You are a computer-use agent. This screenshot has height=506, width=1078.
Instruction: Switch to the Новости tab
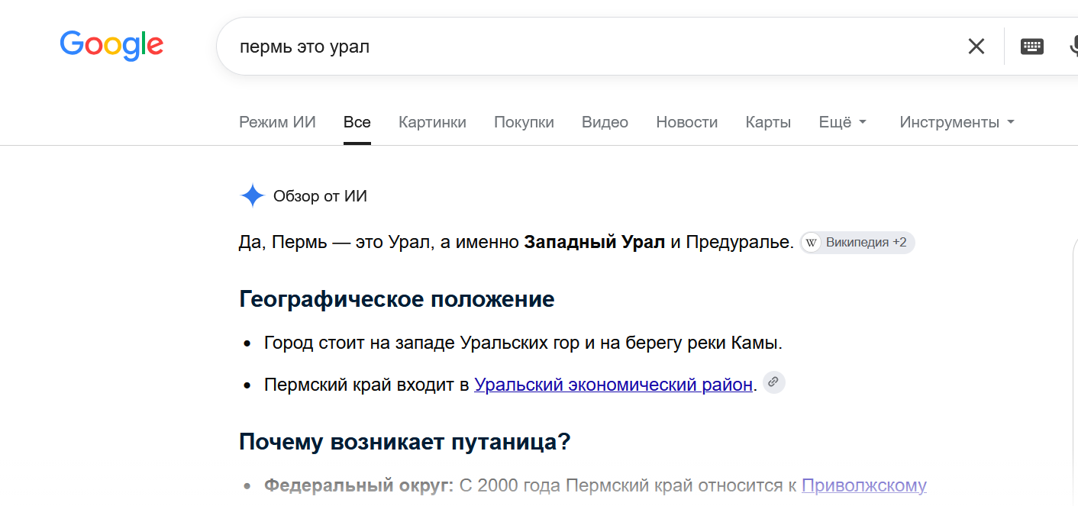tap(686, 122)
